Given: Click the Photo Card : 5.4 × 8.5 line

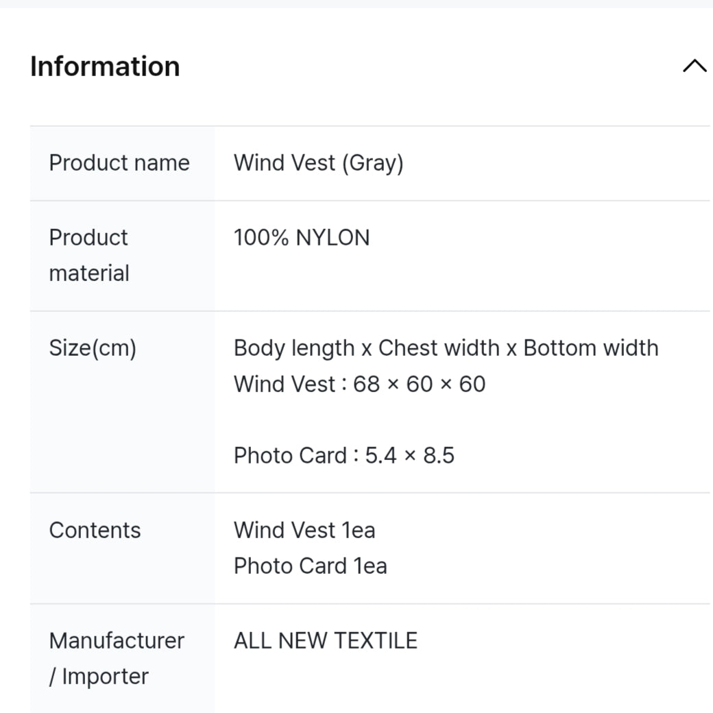Looking at the screenshot, I should point(344,455).
